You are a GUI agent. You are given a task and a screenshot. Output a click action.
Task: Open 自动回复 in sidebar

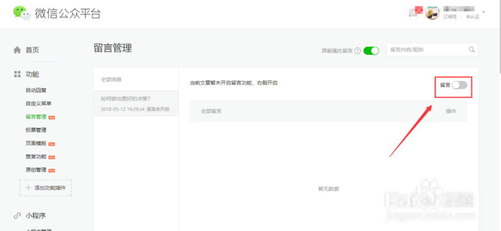click(x=36, y=90)
